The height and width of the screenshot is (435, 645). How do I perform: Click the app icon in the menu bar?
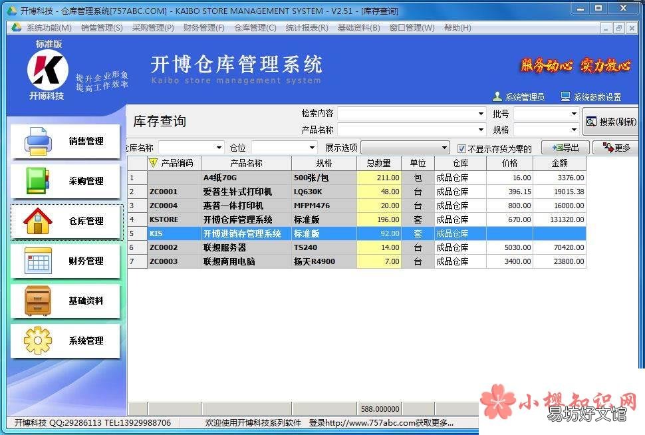[17, 27]
